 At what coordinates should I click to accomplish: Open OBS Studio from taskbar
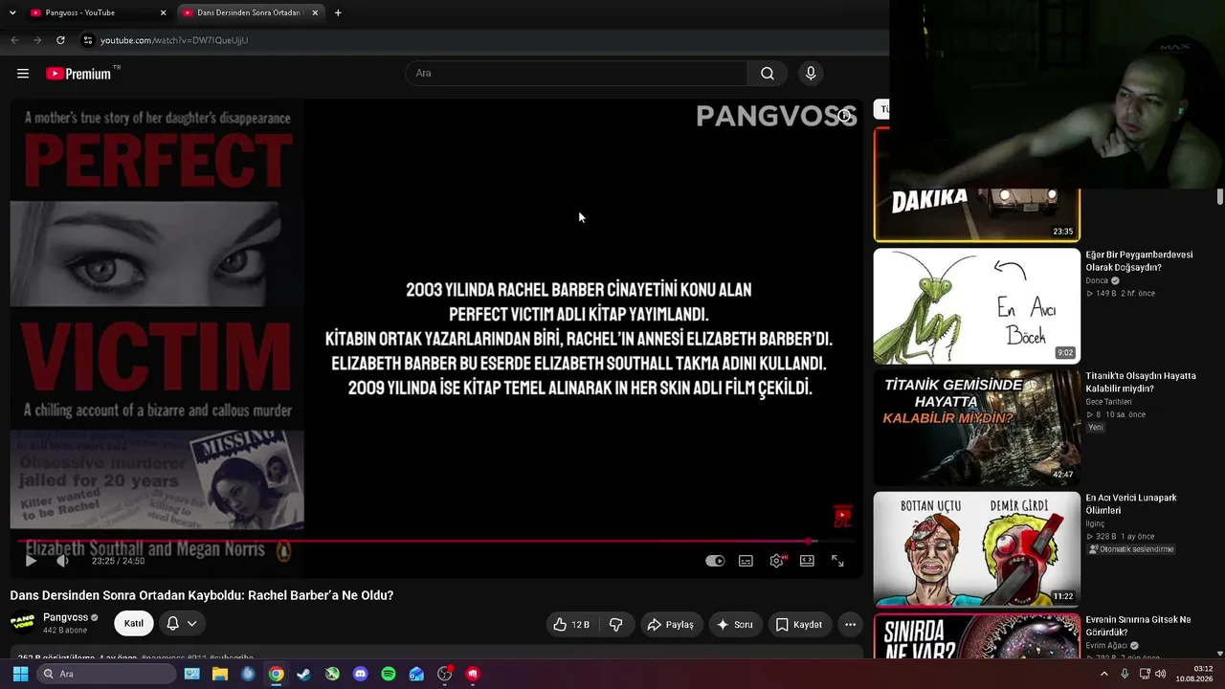[444, 674]
